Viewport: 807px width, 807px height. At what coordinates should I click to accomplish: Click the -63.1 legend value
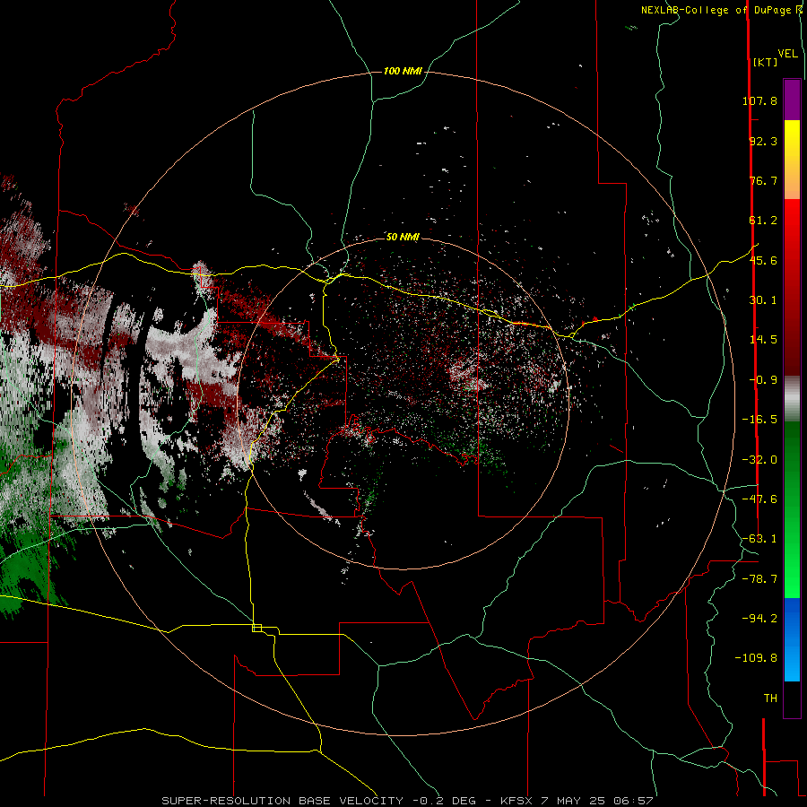click(759, 539)
